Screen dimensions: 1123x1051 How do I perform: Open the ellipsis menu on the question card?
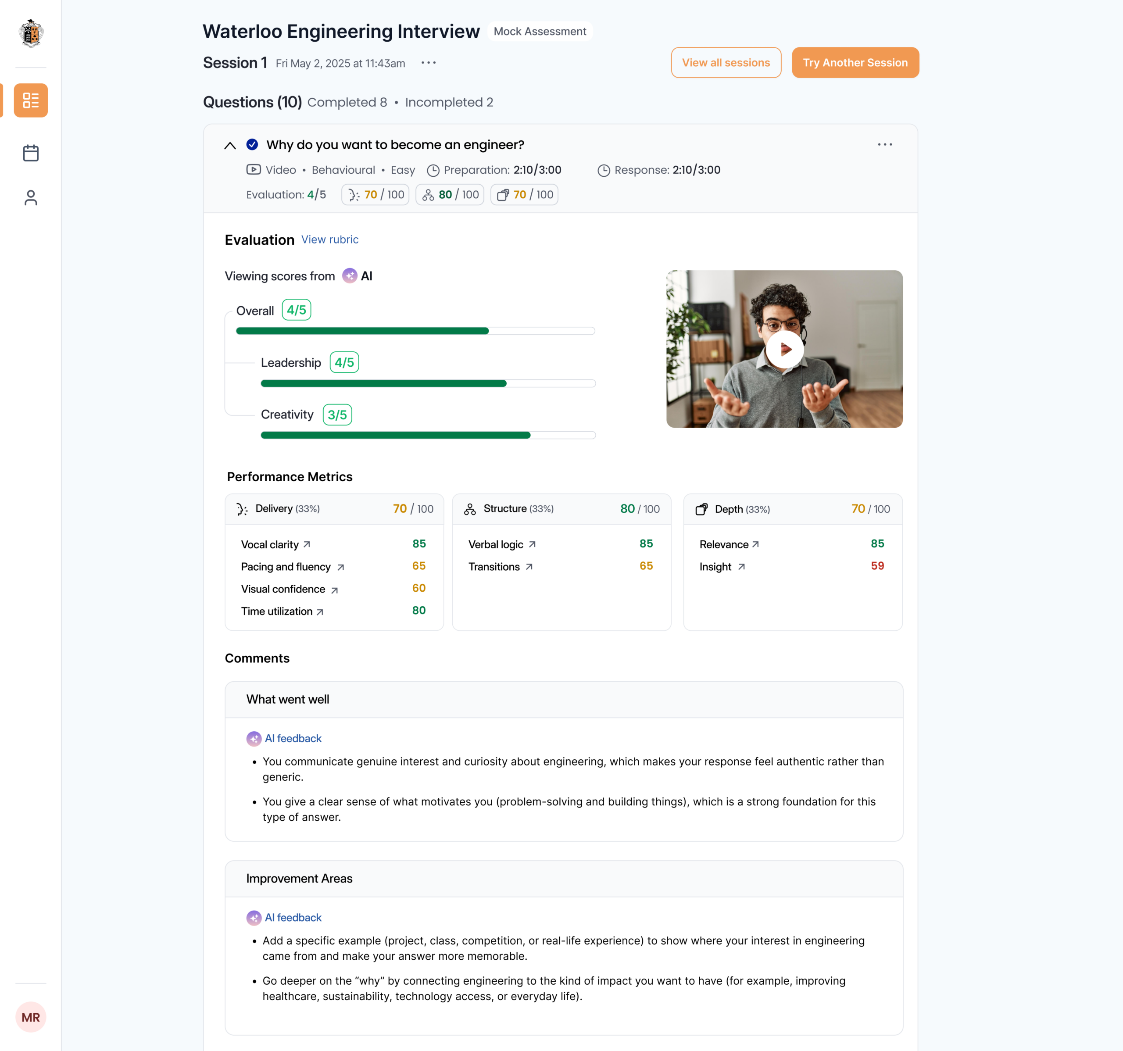885,145
